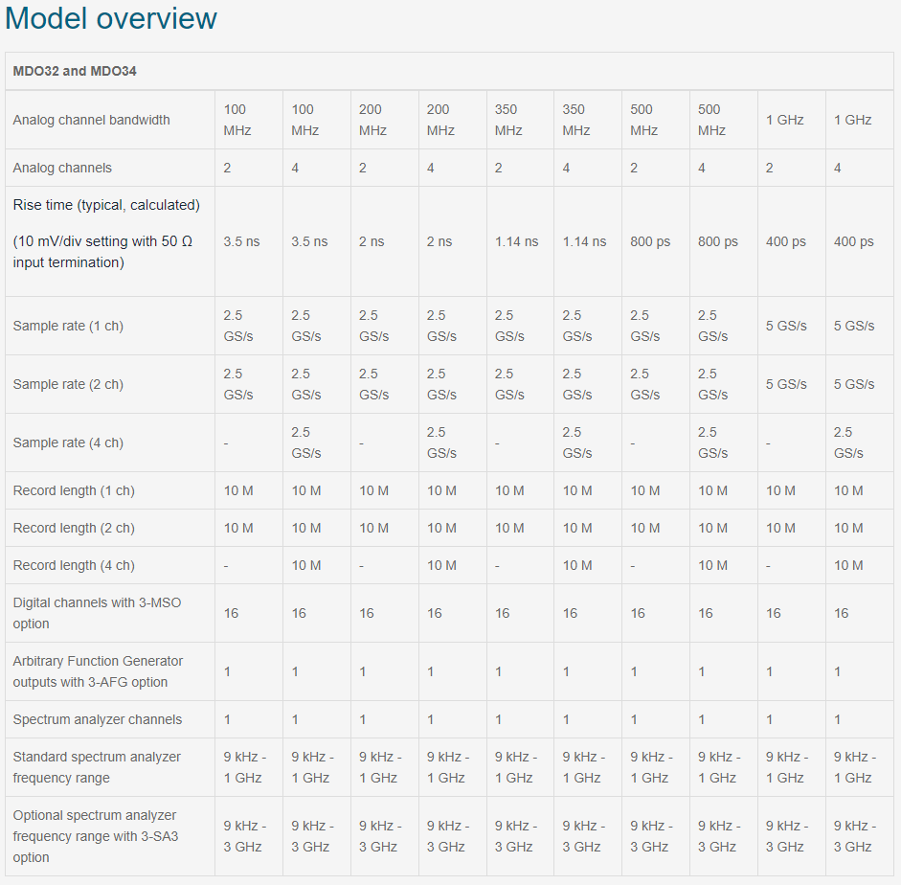Image resolution: width=901 pixels, height=885 pixels.
Task: Select "2.5 GS/s" in Sample rate (4 ch), 200 MHz column
Action: pos(441,443)
